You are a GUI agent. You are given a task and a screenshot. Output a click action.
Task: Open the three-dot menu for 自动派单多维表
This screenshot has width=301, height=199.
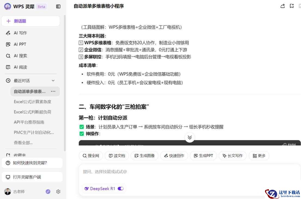click(x=53, y=91)
